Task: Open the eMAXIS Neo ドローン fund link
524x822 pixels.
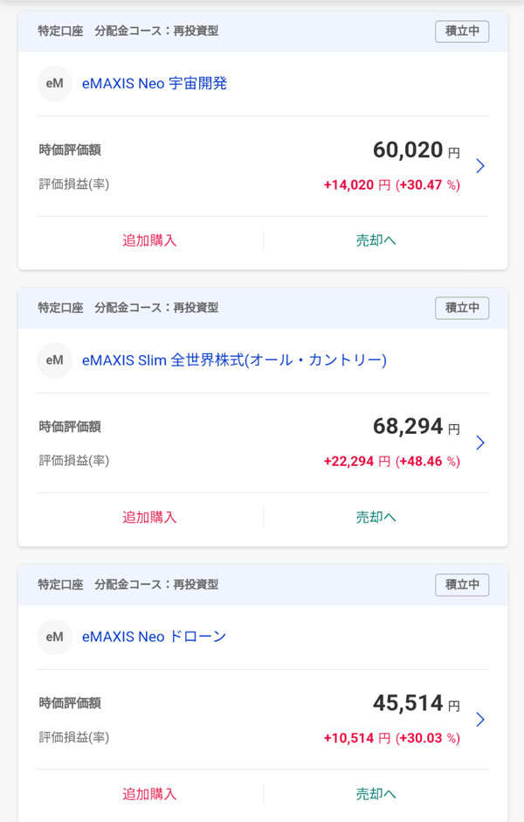Action: [154, 637]
